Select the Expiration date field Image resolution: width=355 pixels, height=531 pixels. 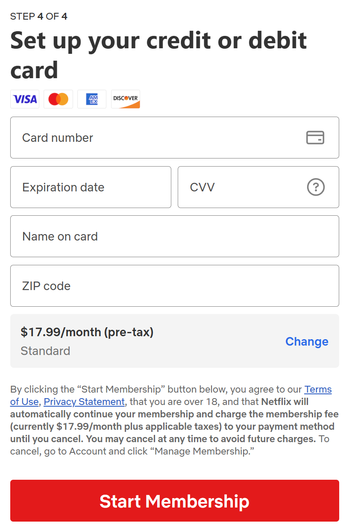pos(91,187)
